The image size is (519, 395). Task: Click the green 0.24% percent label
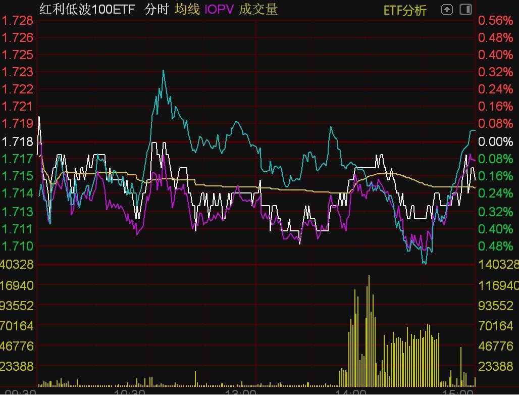tap(495, 193)
